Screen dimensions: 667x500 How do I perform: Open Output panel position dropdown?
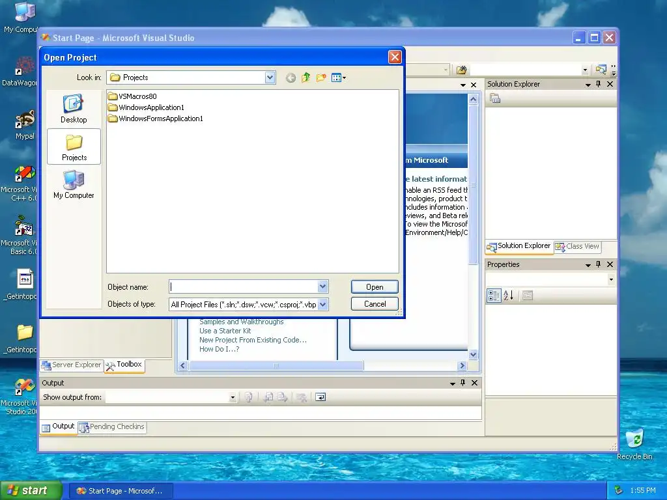(453, 383)
